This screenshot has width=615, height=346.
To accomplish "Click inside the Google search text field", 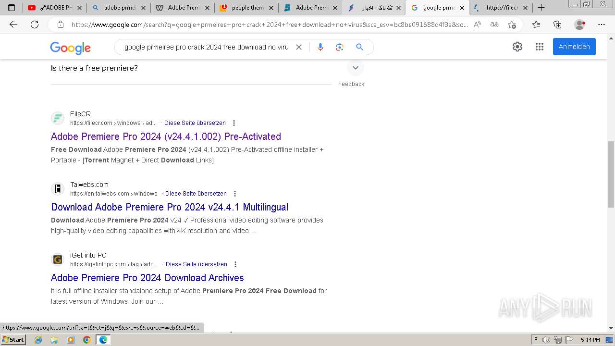I will point(207,47).
